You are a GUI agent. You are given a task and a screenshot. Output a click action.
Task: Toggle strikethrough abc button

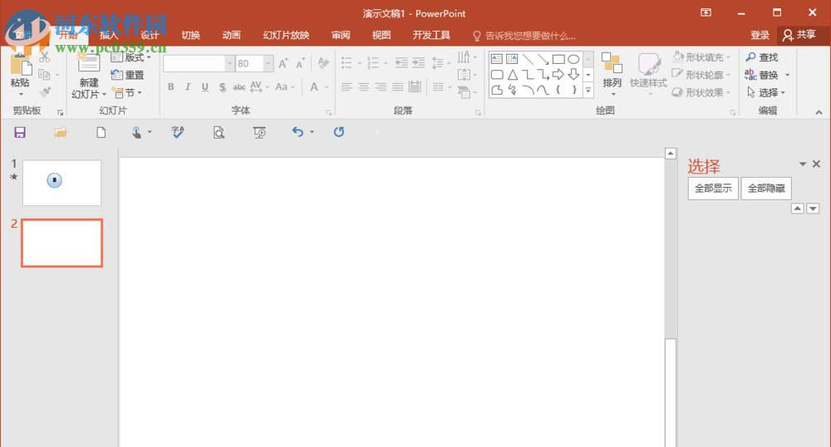click(239, 87)
